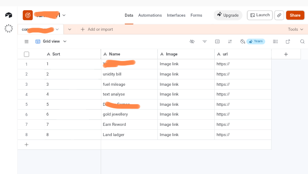Screen dimensions: 308x174
Task: Expand the Grid view dropdown chevron
Action: pyautogui.click(x=65, y=41)
